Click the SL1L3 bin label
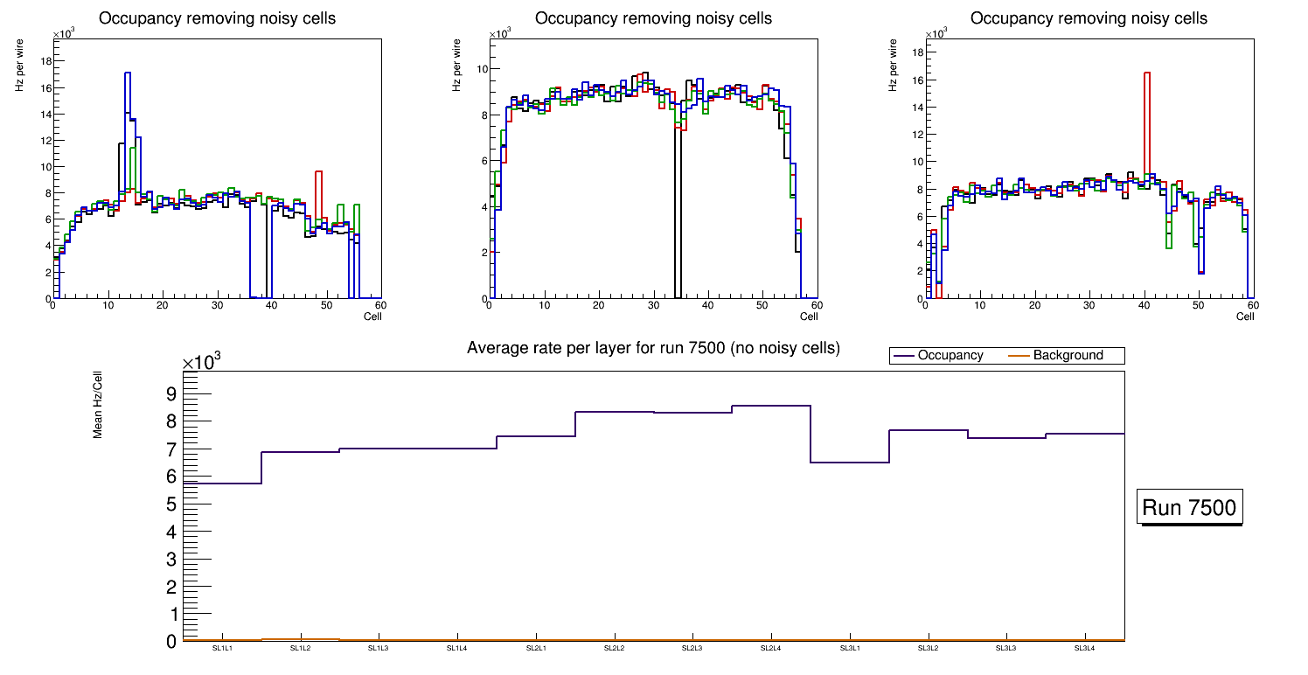1308x675 pixels. 378,648
